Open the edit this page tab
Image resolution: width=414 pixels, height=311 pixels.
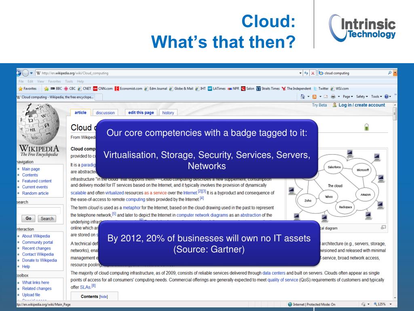pyautogui.click(x=141, y=113)
